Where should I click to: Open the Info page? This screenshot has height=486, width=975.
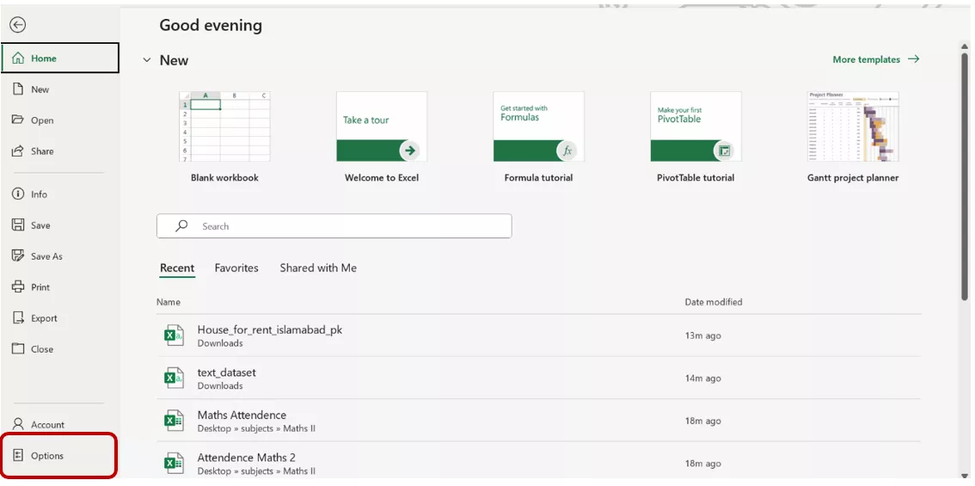click(39, 194)
